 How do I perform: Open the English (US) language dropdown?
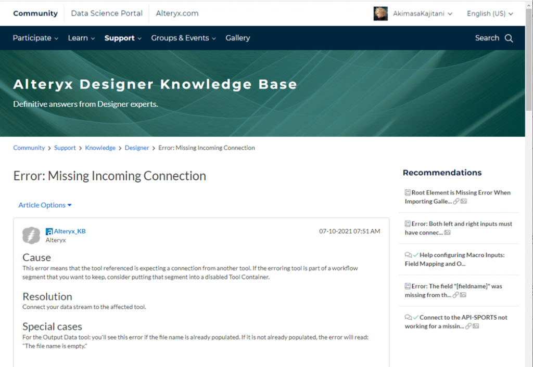tap(490, 14)
